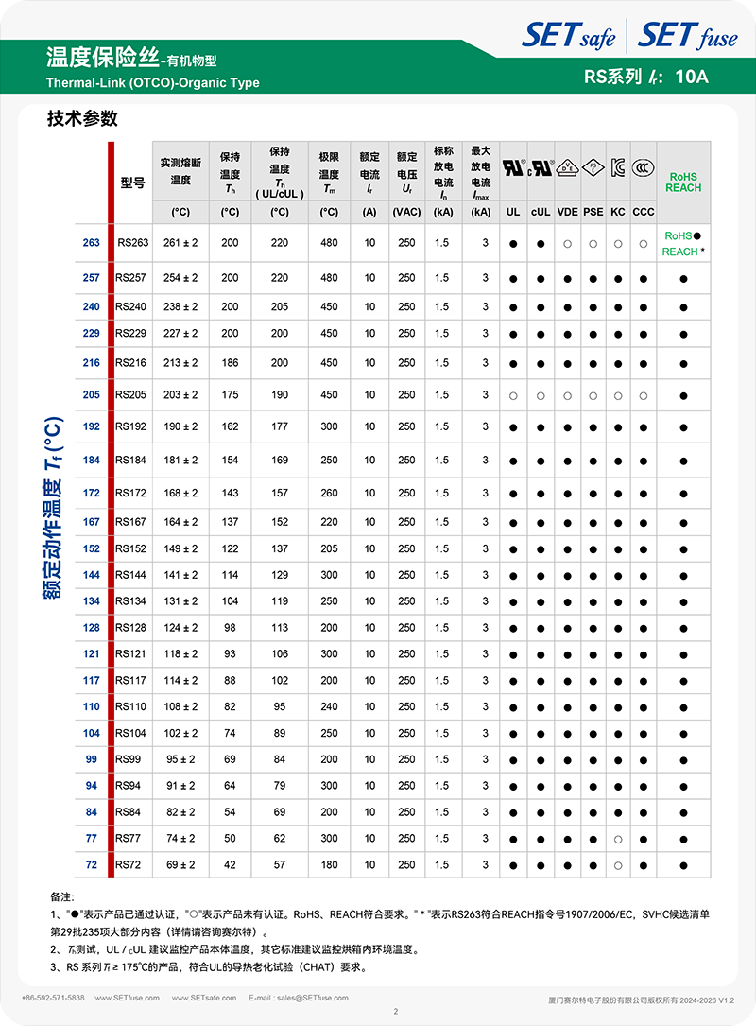756x1026 pixels.
Task: Click the "技术参数" section heading
Action: pos(82,118)
